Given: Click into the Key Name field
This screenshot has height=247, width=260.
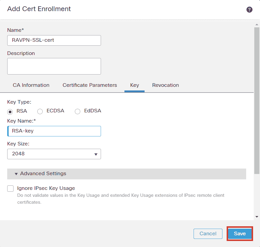Looking at the screenshot, I should 54,131.
